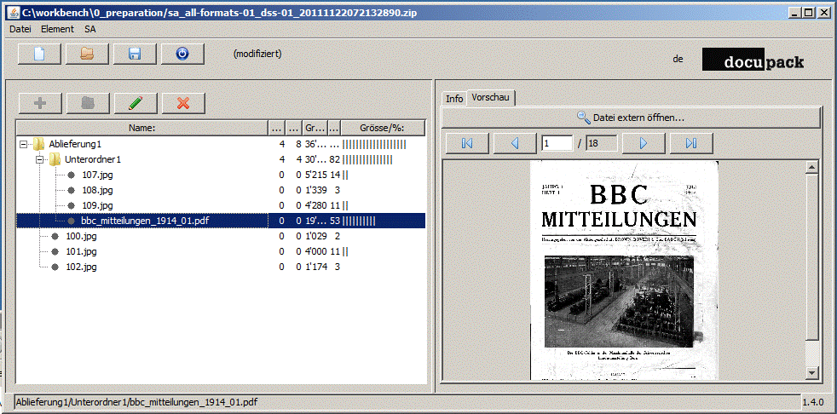
Task: Click the Grösse/% column header
Action: click(x=382, y=128)
